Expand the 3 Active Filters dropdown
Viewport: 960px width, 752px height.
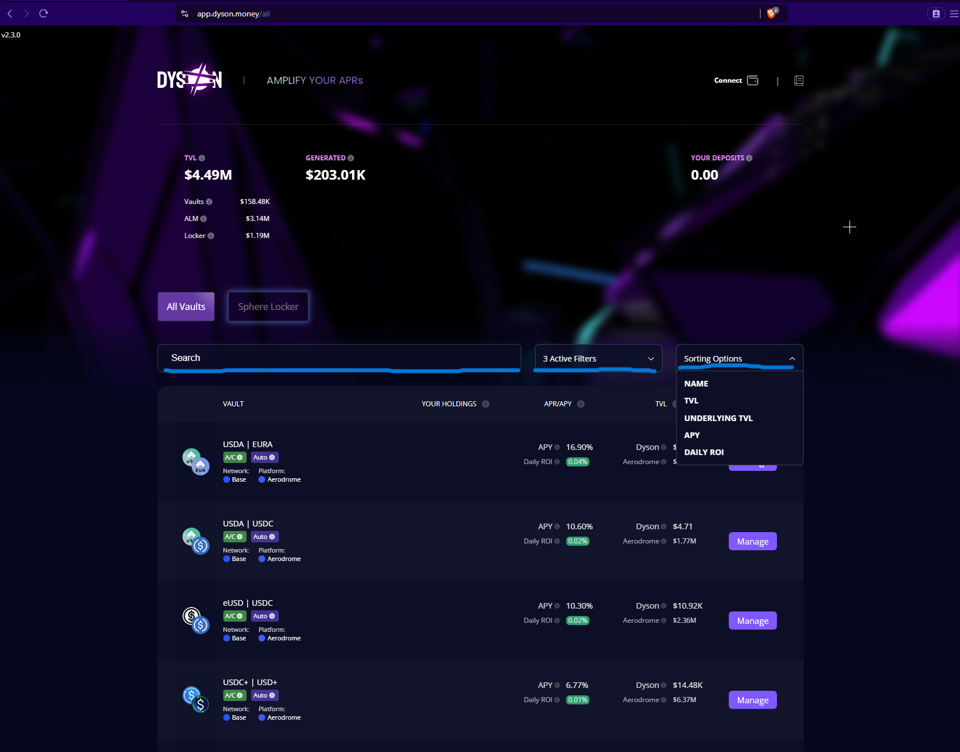pyautogui.click(x=598, y=359)
